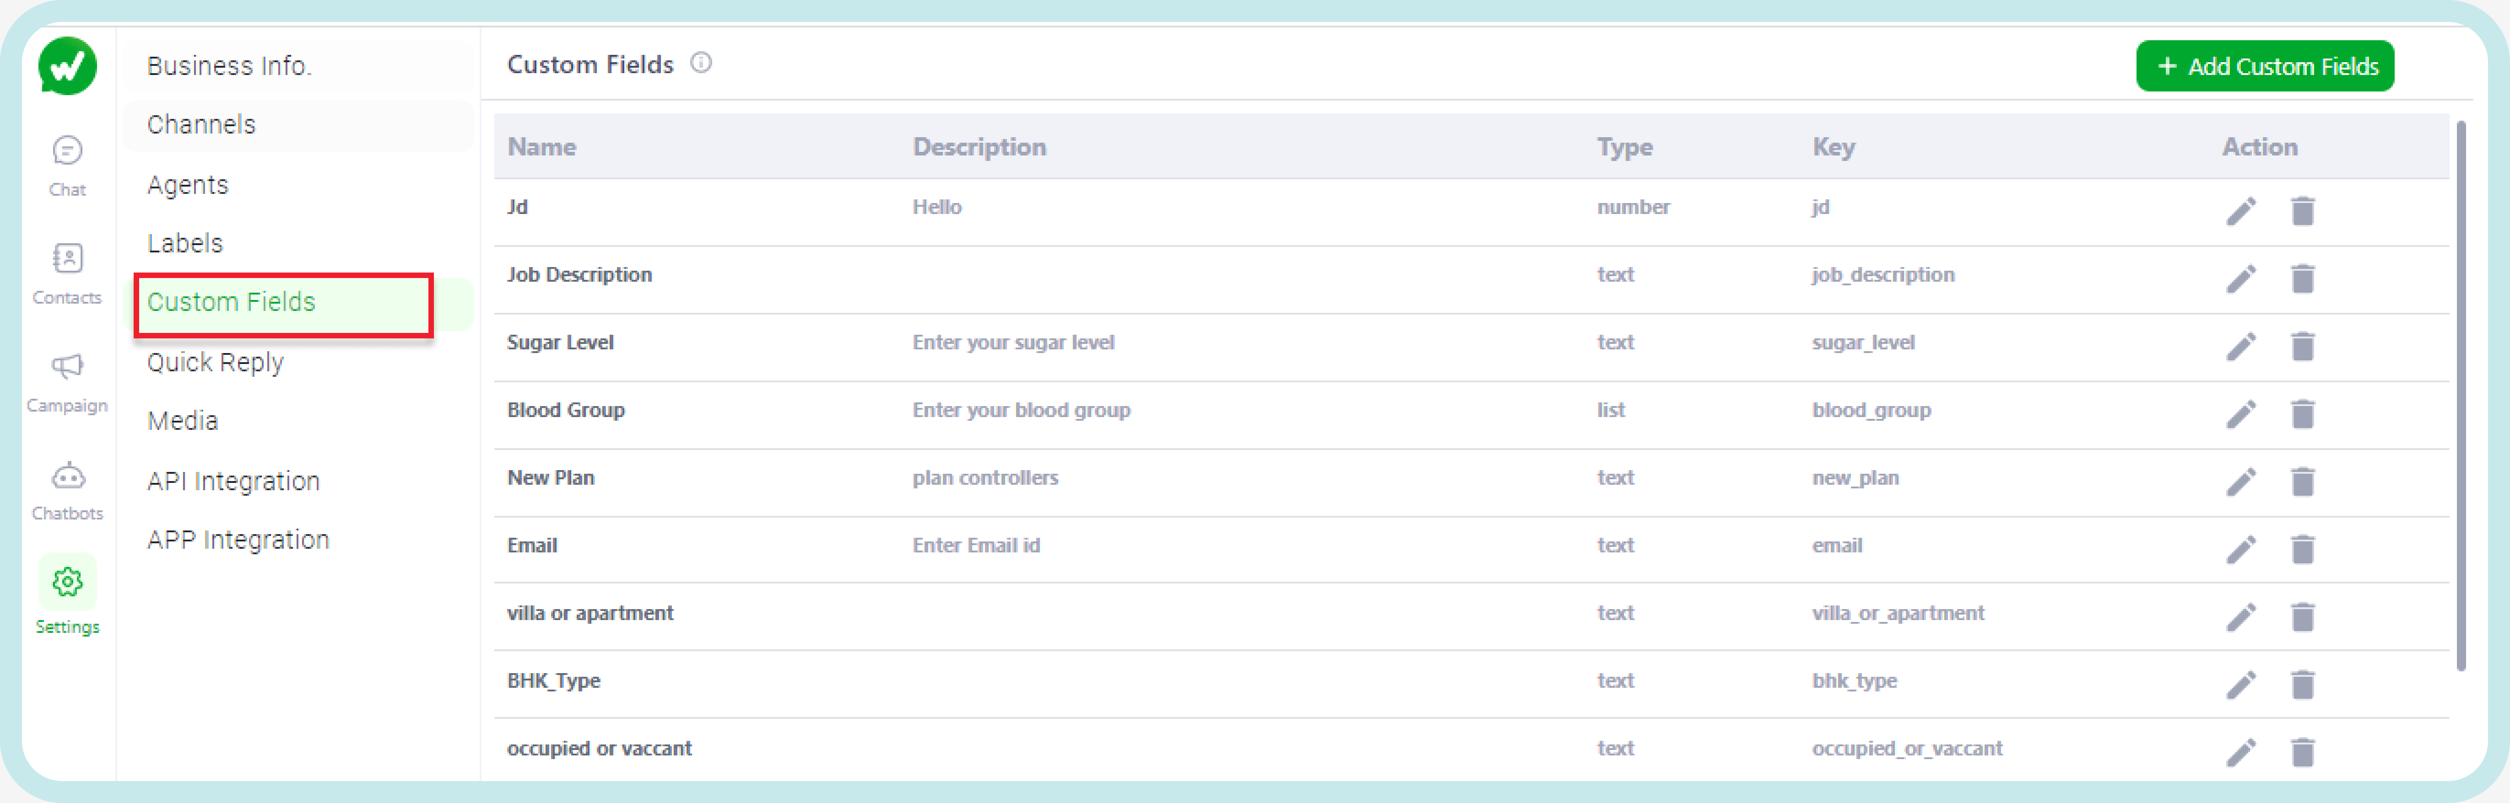Click the Add Custom Fields button

coord(2265,66)
